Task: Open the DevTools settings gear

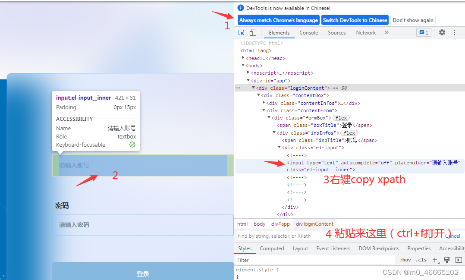Action: point(442,33)
